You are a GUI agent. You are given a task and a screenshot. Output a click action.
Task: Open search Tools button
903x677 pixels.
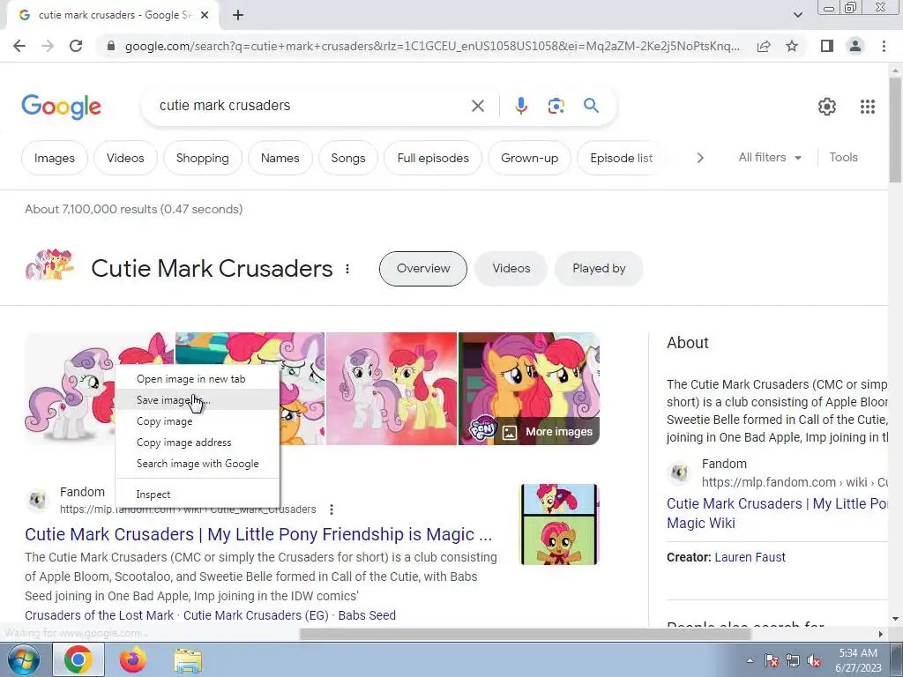coord(843,157)
